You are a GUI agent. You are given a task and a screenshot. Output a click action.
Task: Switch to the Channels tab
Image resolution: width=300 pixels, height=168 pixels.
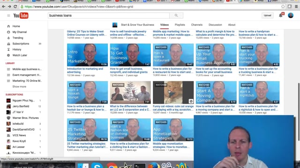(197, 25)
